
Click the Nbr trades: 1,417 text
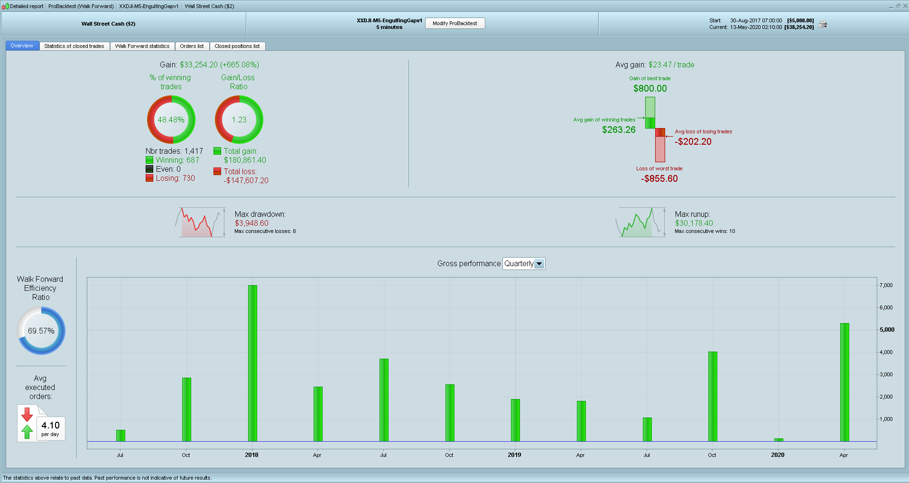click(174, 151)
